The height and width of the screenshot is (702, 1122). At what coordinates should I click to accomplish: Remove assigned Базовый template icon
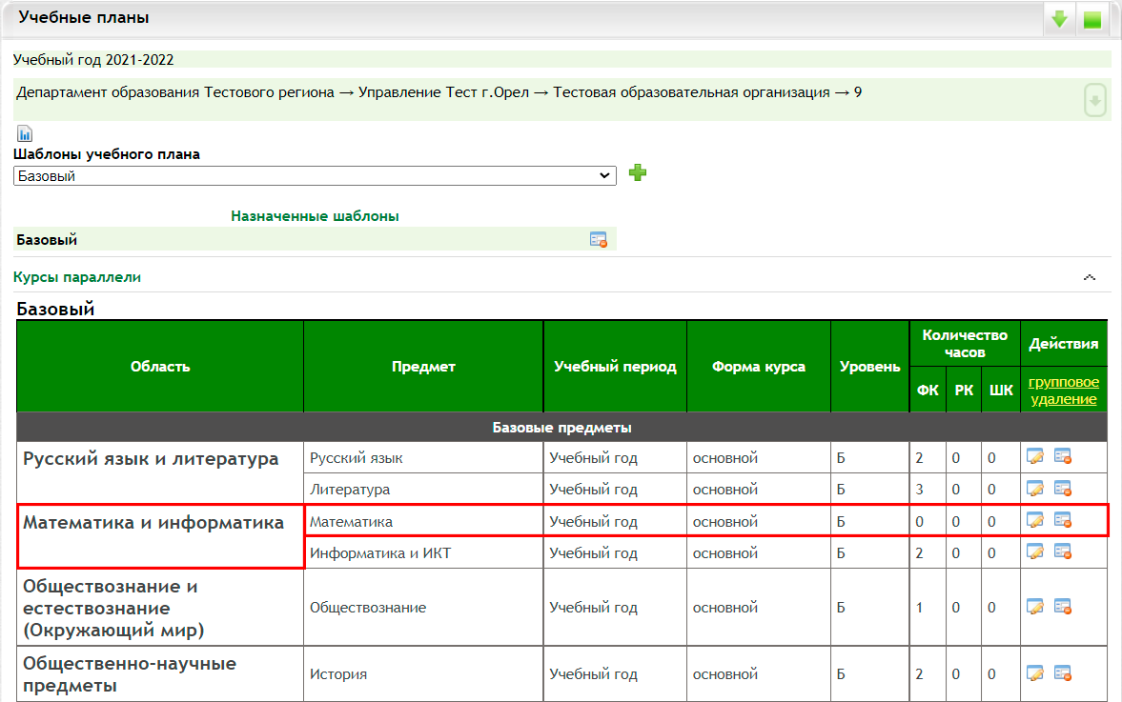pos(599,240)
